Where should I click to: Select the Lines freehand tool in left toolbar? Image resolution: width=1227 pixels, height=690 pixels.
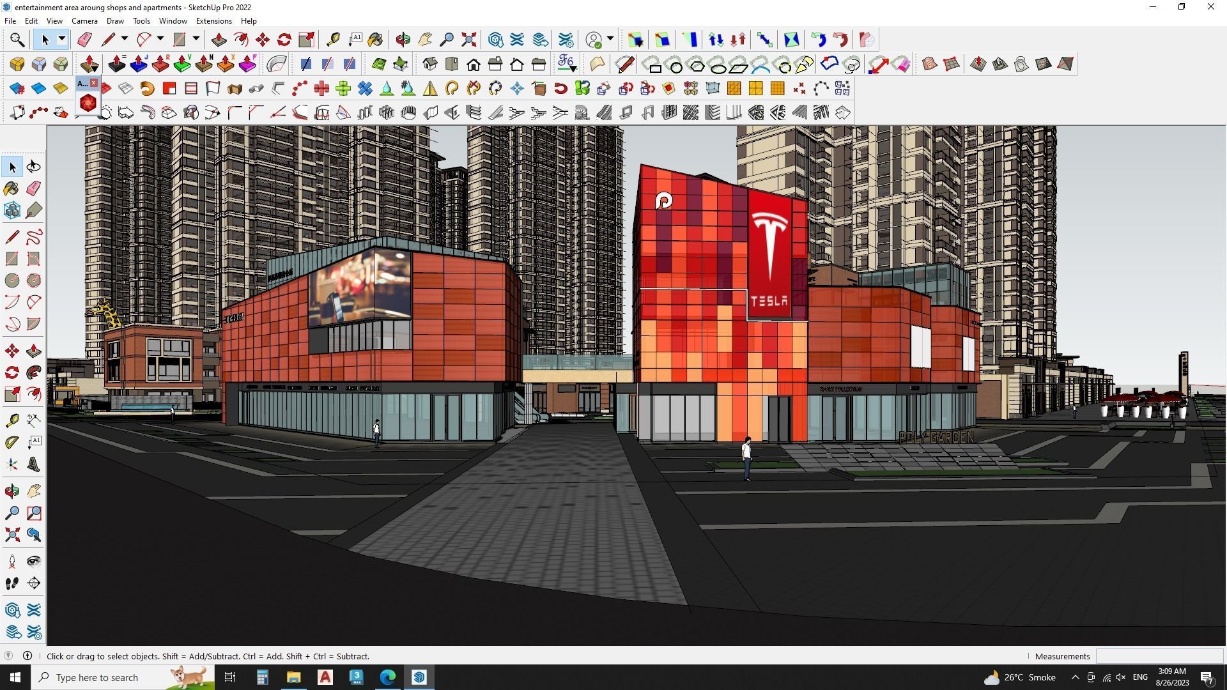[x=34, y=237]
